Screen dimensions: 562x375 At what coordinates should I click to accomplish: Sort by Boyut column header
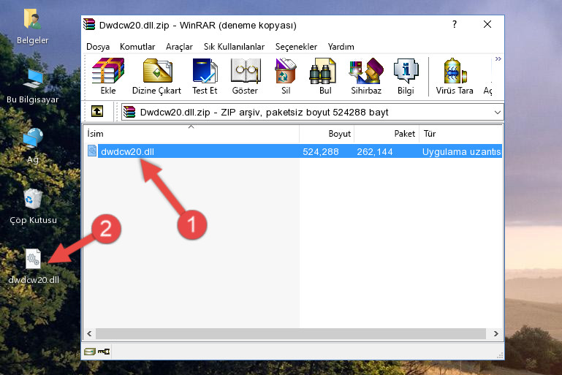327,133
